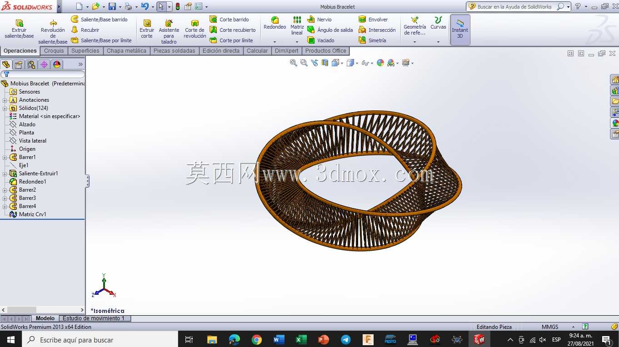This screenshot has height=347, width=619.
Task: Click Extruir saliente/base tool
Action: coord(19,29)
